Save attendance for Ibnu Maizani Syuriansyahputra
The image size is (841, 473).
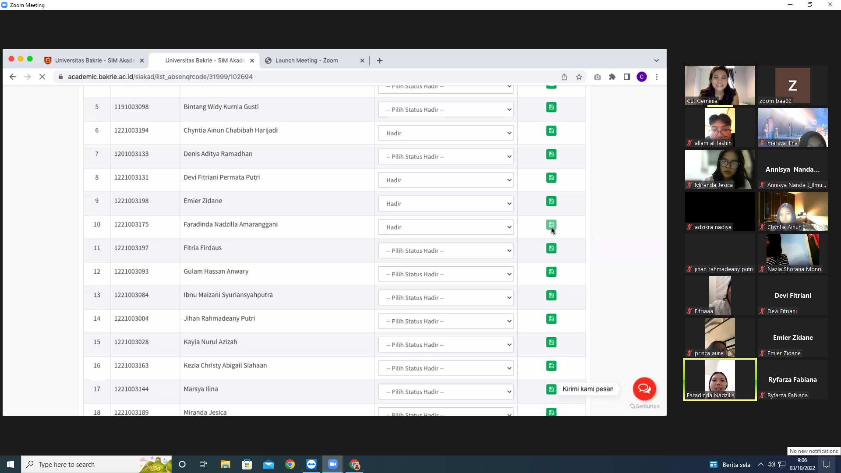click(551, 295)
